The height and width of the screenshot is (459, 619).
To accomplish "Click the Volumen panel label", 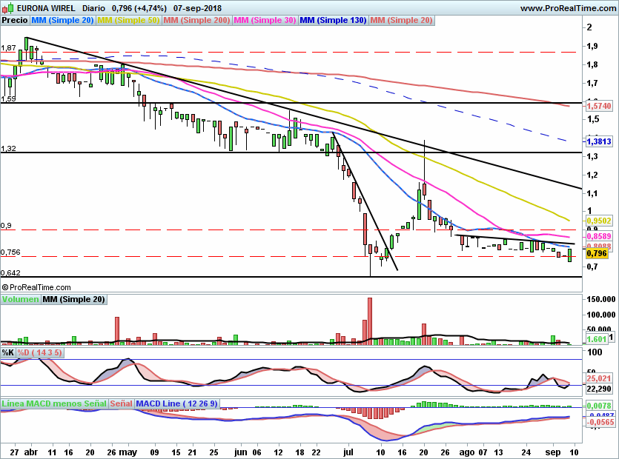I will point(20,299).
